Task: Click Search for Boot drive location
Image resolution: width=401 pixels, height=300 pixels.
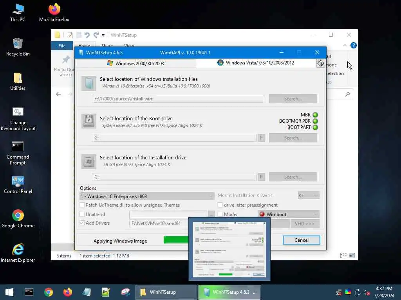Action: (293, 138)
